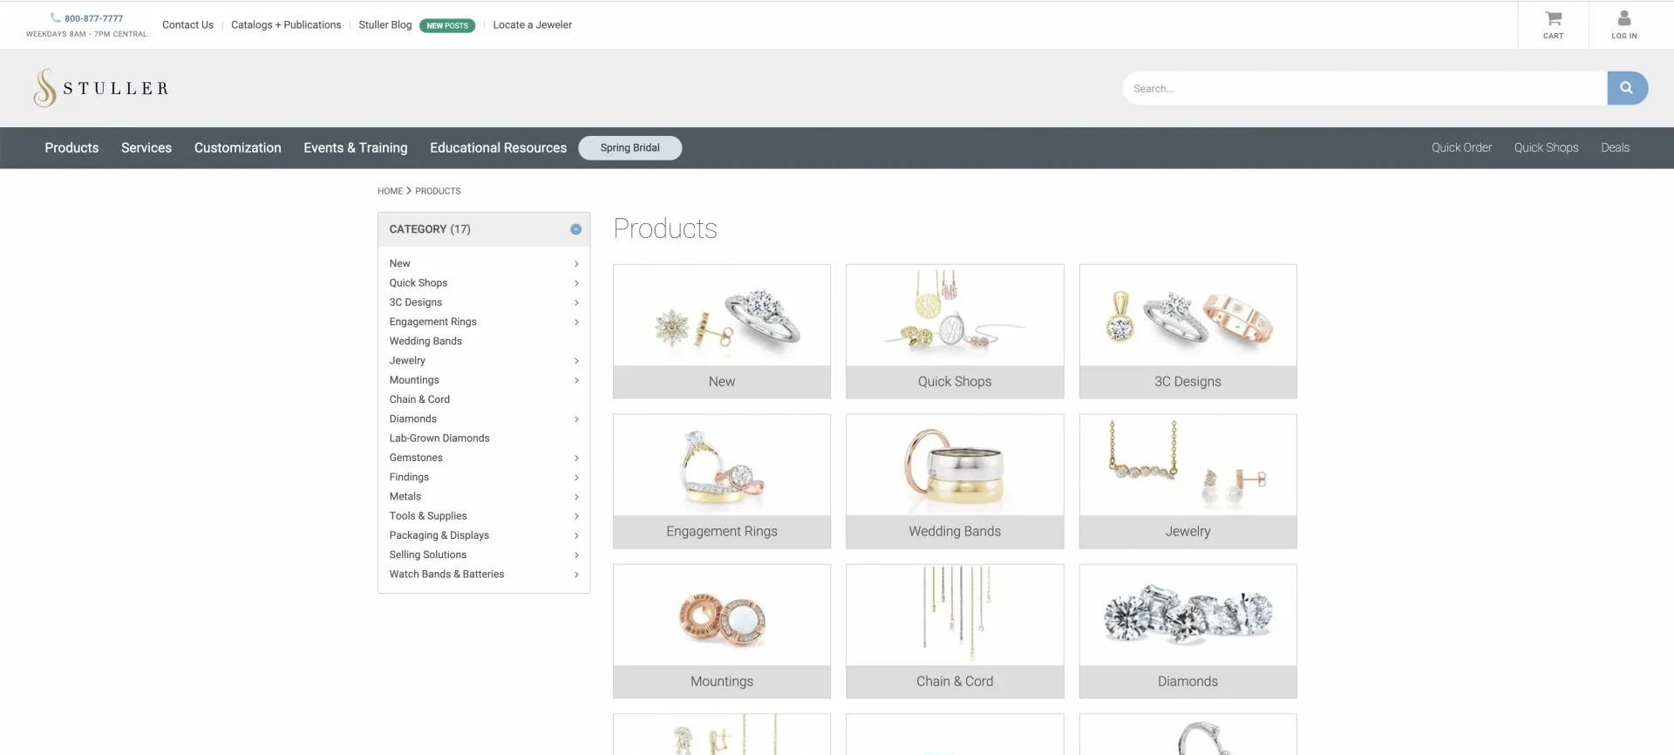Expand the Quick Shops sidebar chevron
Viewport: 1674px width, 755px height.
pyautogui.click(x=576, y=283)
